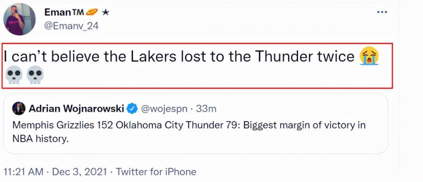Click Eman's round profile avatar

[x=19, y=19]
